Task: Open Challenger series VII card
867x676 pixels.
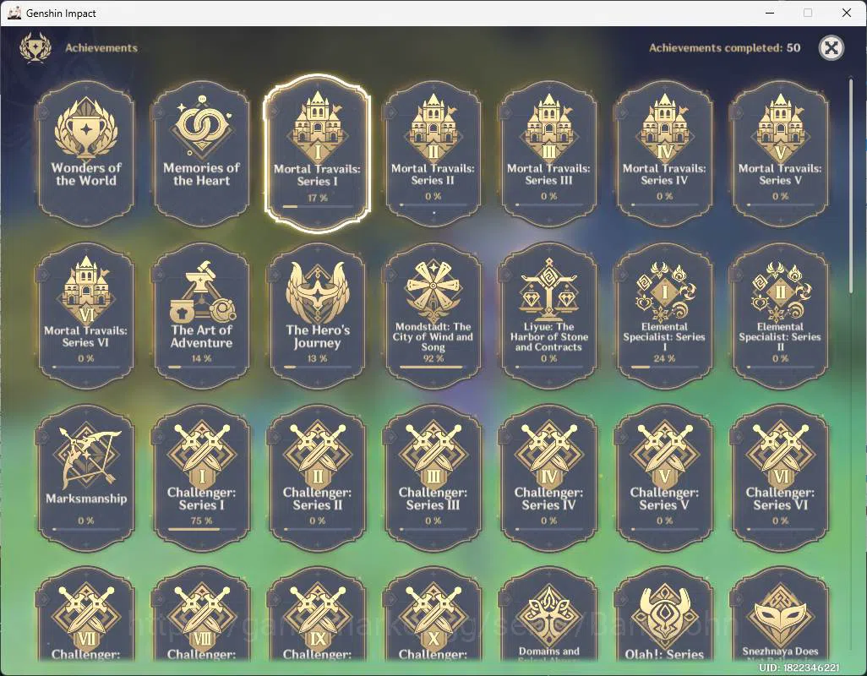Action: (85, 614)
